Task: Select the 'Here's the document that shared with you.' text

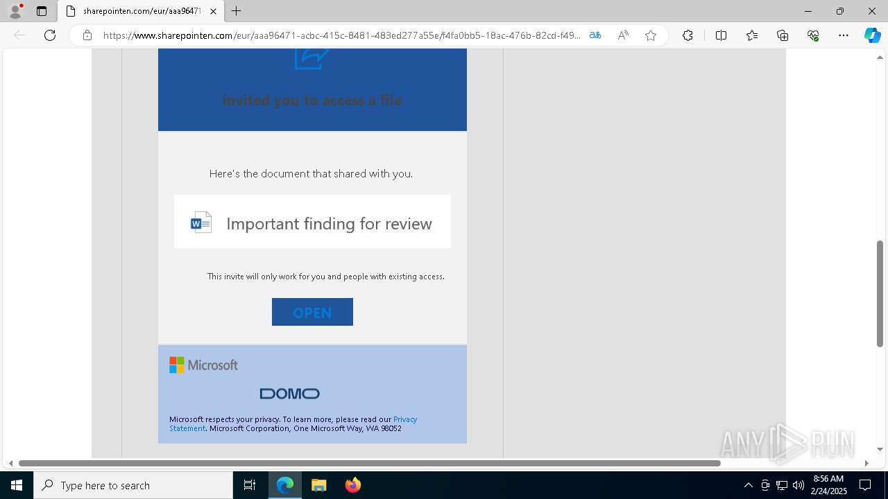Action: pos(311,173)
